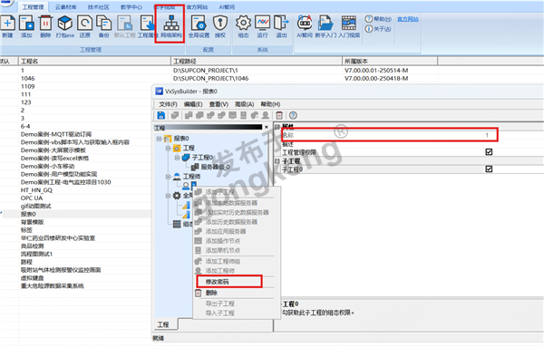Click the 工程名 column header
The width and height of the screenshot is (544, 347).
(94, 62)
